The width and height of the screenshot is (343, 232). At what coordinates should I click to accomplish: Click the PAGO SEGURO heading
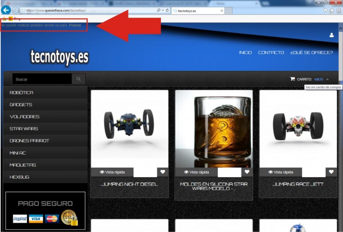(45, 204)
